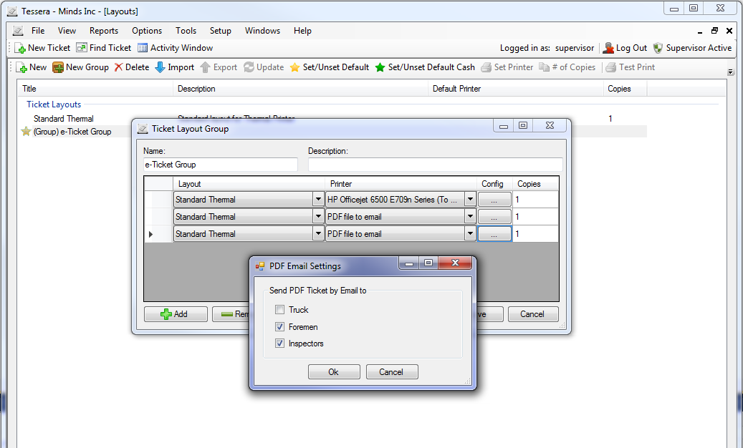This screenshot has width=743, height=448.
Task: Open the Help menu
Action: coord(302,31)
